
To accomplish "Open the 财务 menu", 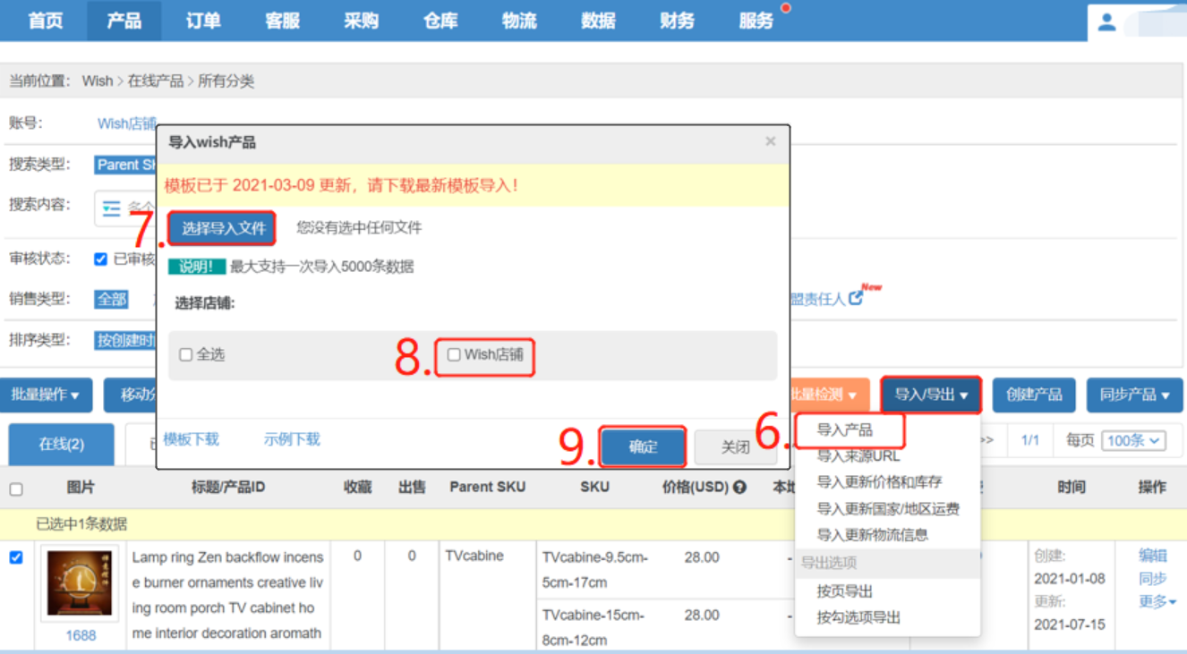I will click(x=677, y=21).
